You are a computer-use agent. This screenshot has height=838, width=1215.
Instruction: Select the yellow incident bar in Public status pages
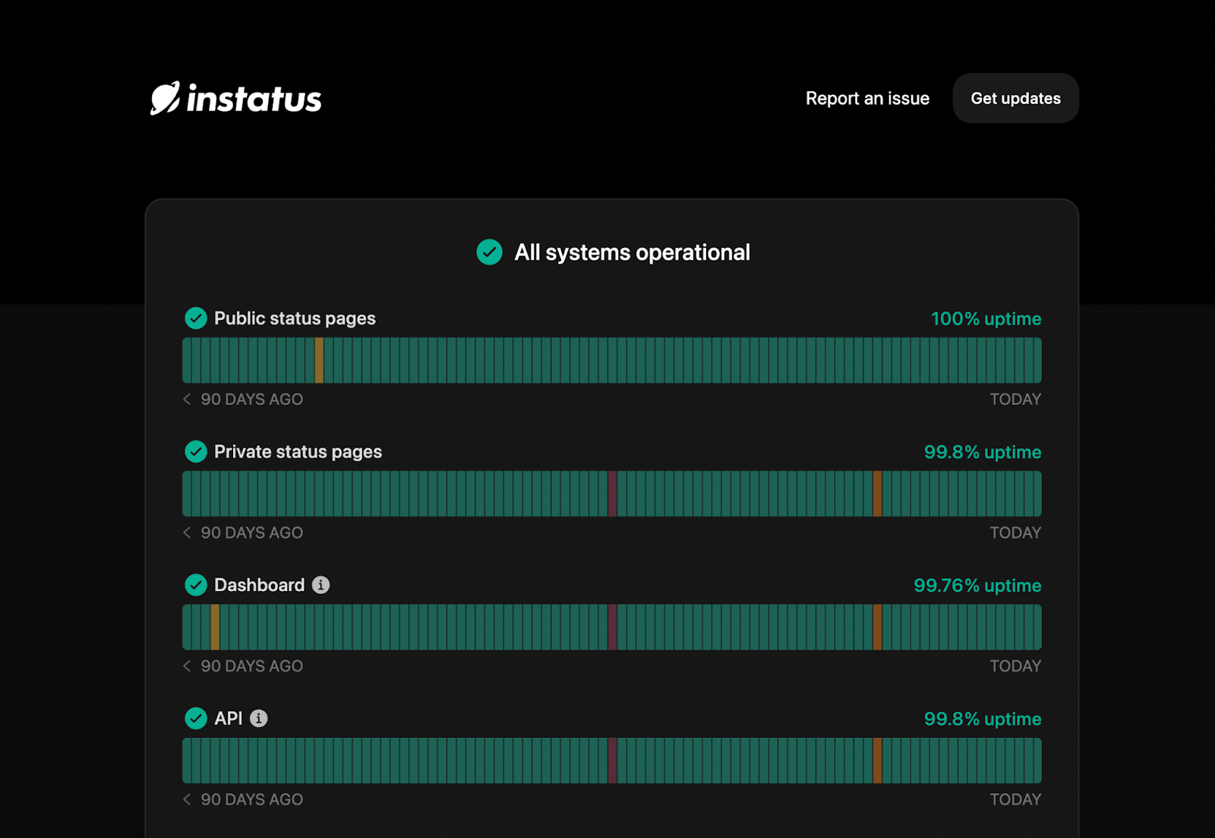(319, 360)
